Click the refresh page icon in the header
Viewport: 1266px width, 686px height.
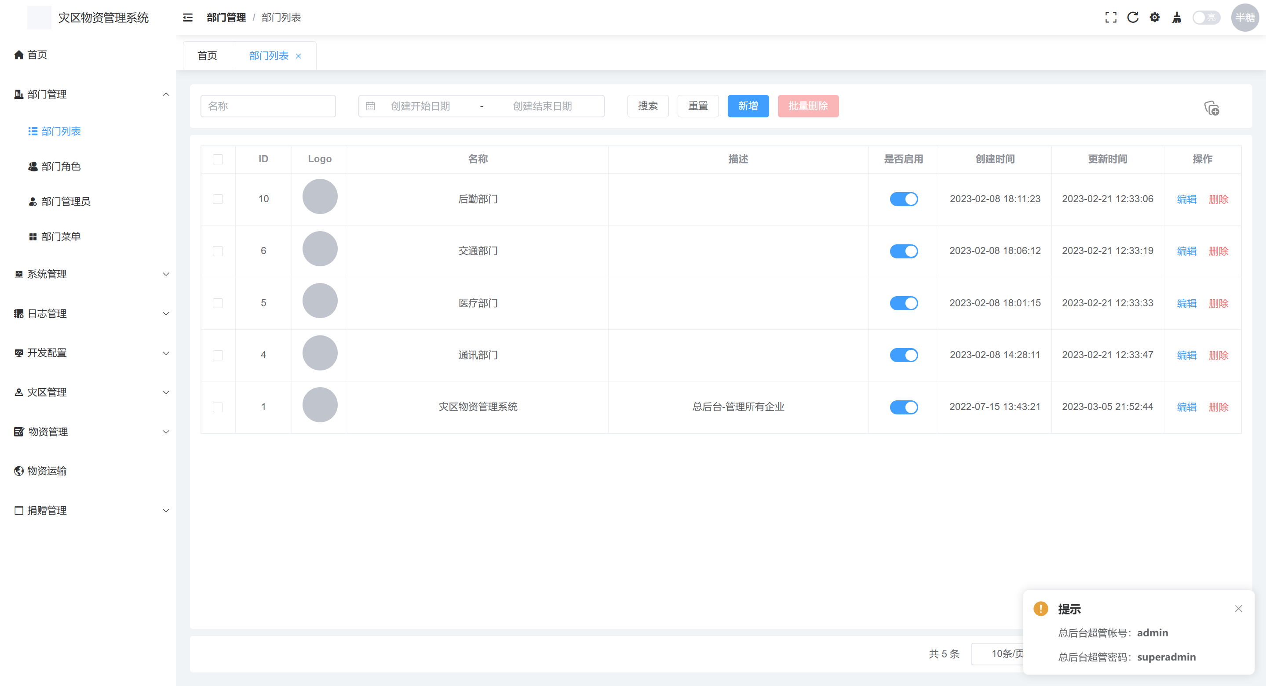[x=1133, y=18]
